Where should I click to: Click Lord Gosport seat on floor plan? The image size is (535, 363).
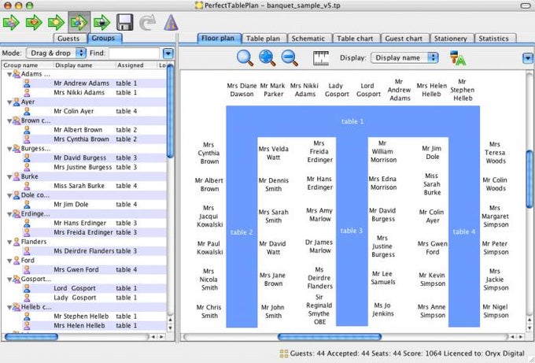click(368, 90)
